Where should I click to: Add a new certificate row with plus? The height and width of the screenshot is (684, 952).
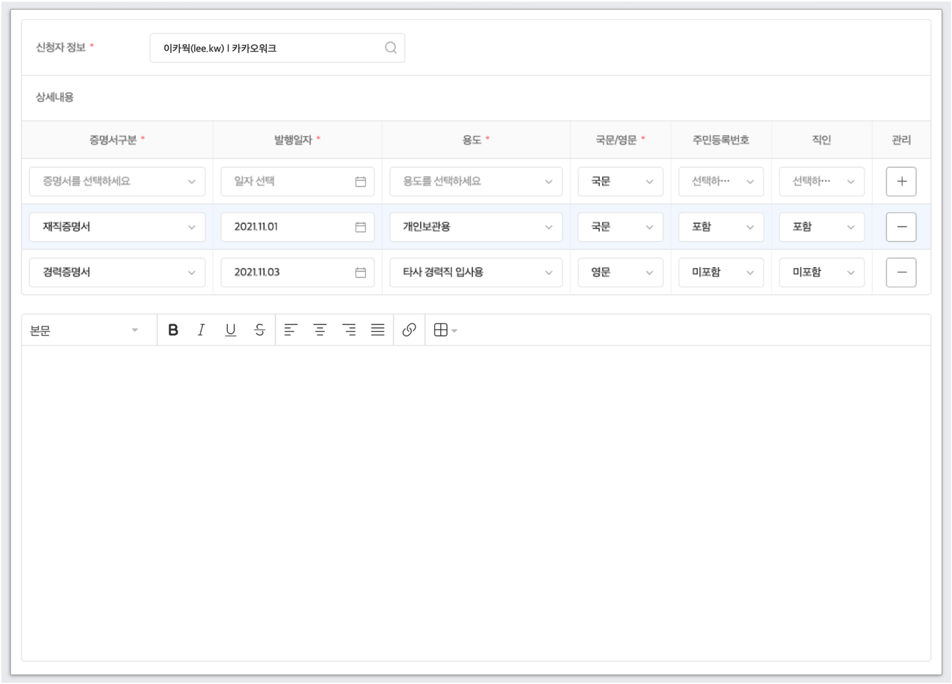tap(901, 181)
